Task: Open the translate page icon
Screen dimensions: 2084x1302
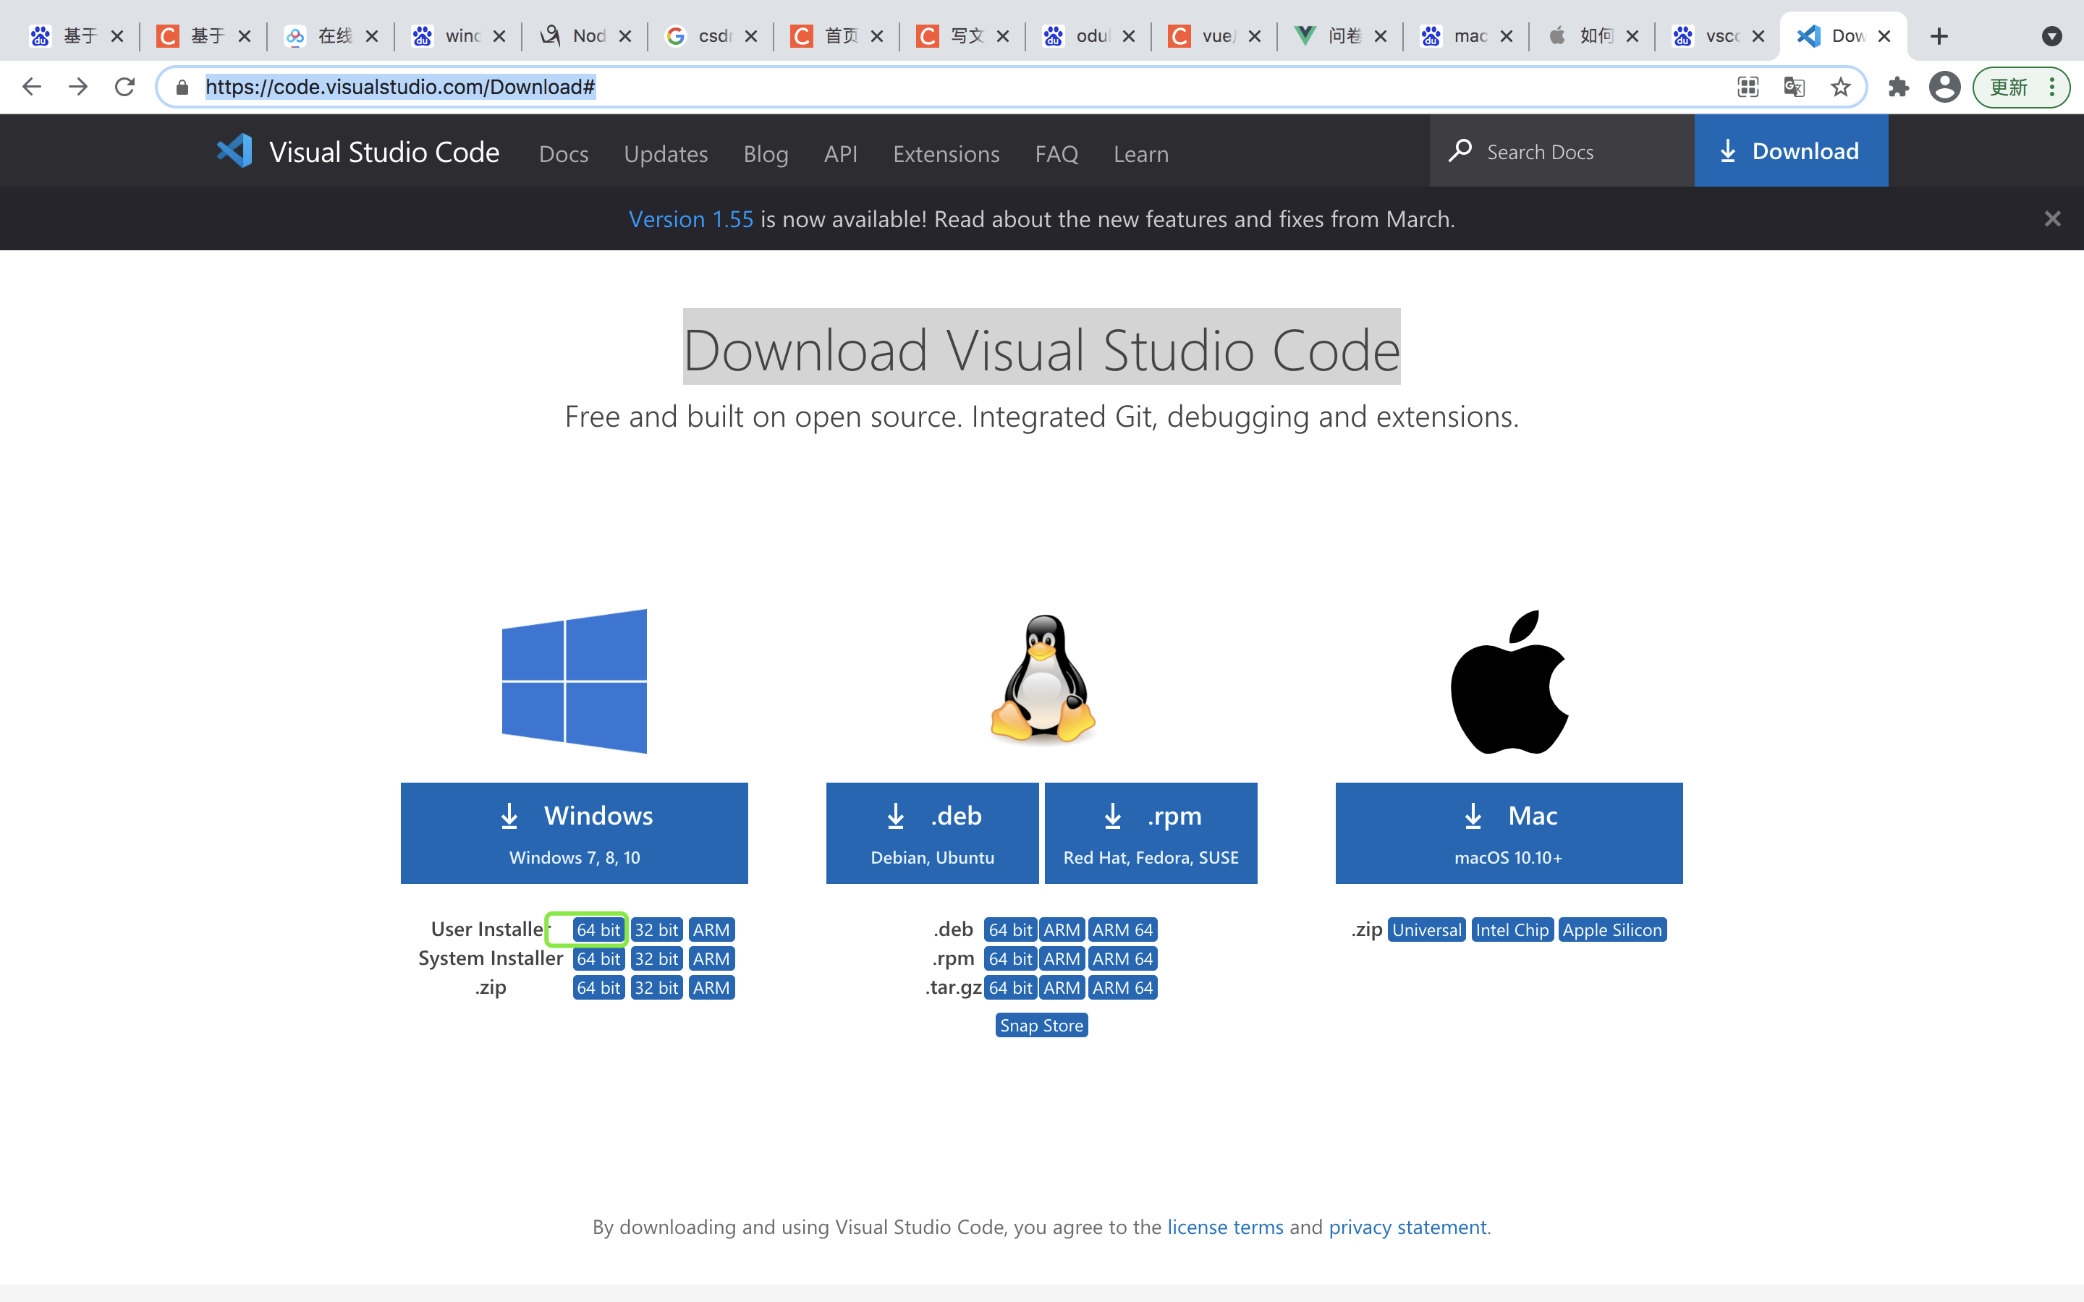Action: tap(1794, 87)
